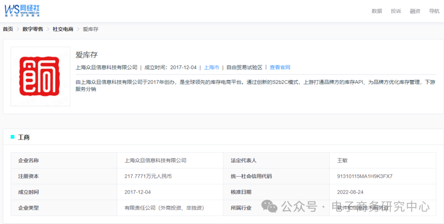Select 上海众旦信息科技有限公司 in the table

pyautogui.click(x=155, y=161)
